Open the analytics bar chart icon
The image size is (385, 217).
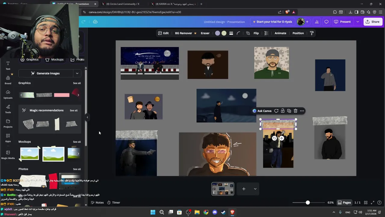tap(317, 22)
